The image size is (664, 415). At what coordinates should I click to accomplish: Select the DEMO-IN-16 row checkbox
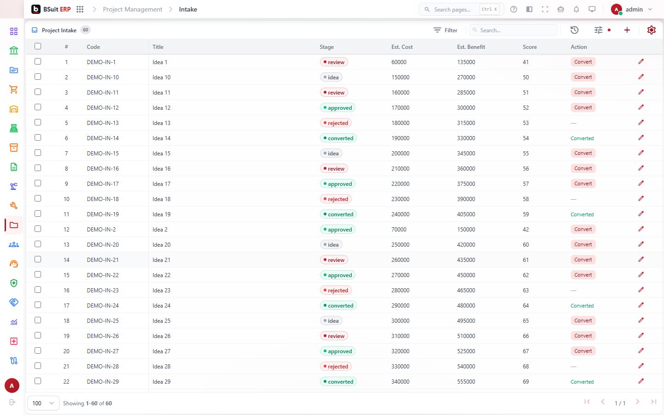[38, 168]
